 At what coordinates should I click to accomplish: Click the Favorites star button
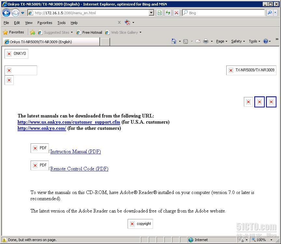[x=14, y=32]
